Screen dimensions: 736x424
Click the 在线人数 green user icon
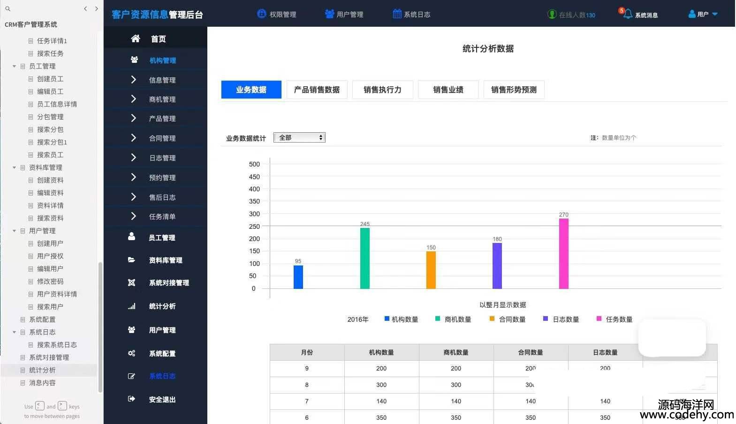552,14
